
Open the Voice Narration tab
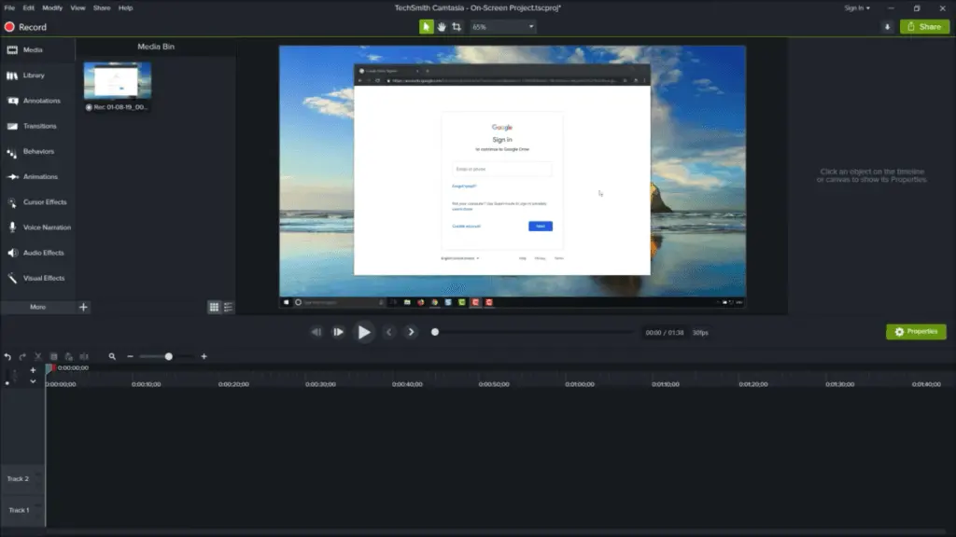click(x=37, y=227)
